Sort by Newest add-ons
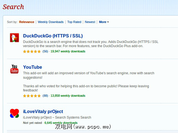 (x=90, y=22)
